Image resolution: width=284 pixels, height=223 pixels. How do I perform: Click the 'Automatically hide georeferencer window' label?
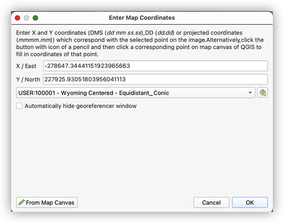[x=81, y=106]
